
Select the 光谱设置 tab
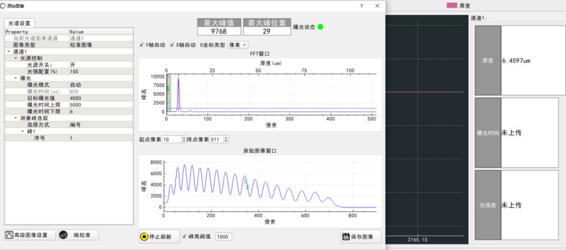pyautogui.click(x=20, y=23)
